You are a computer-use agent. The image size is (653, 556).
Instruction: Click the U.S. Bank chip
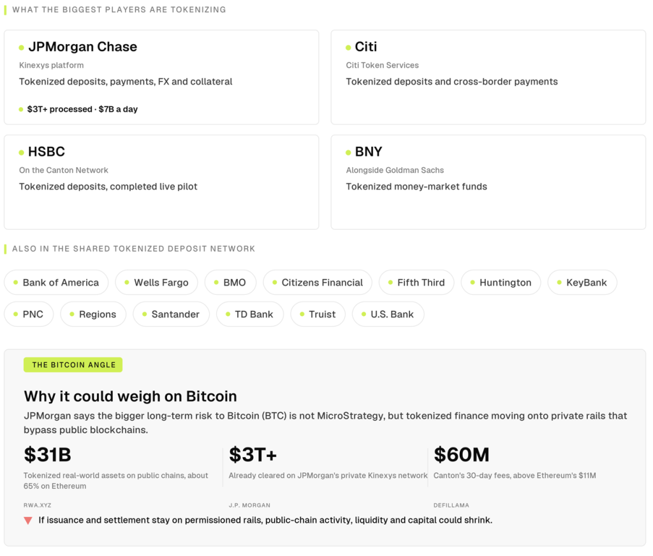coord(388,314)
